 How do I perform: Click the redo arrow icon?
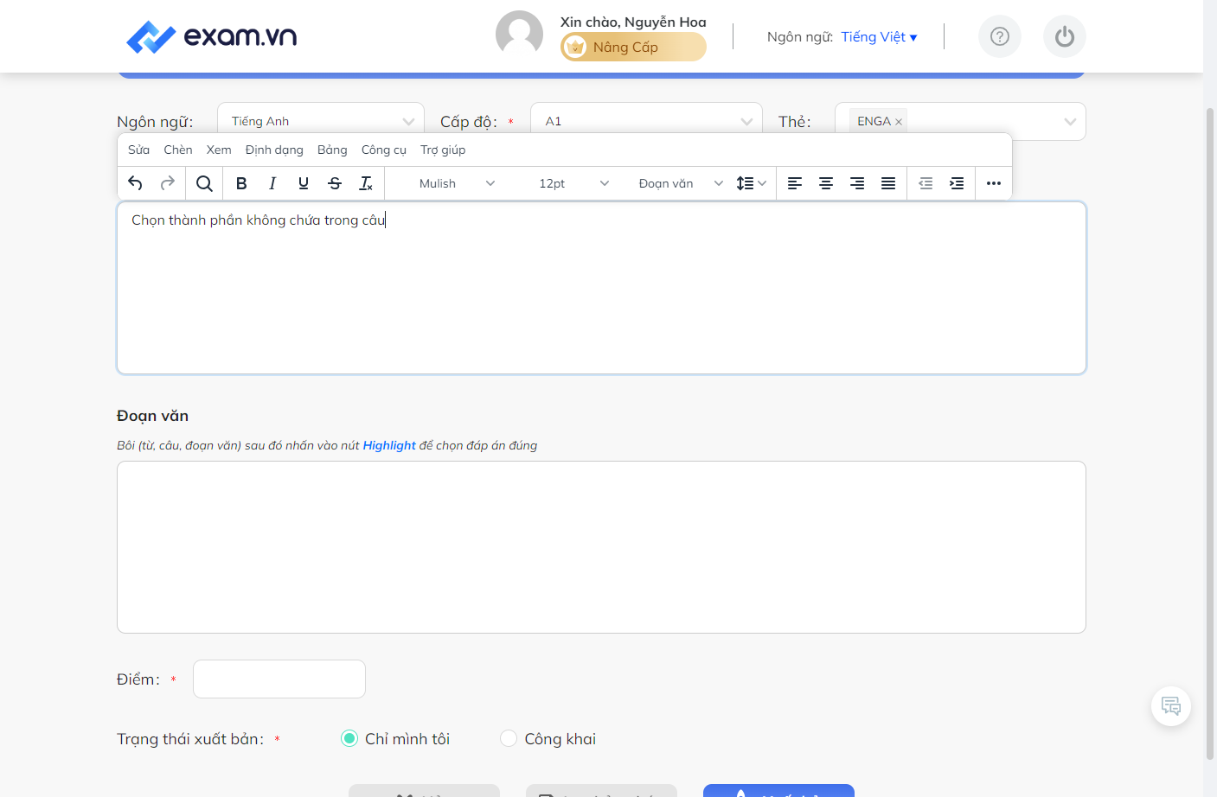[x=168, y=183]
